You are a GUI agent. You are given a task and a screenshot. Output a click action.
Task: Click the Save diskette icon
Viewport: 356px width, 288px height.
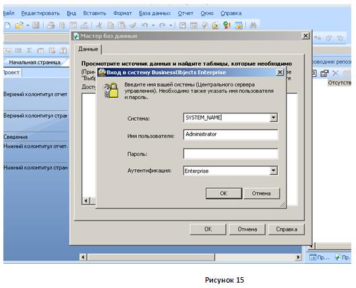click(x=36, y=25)
